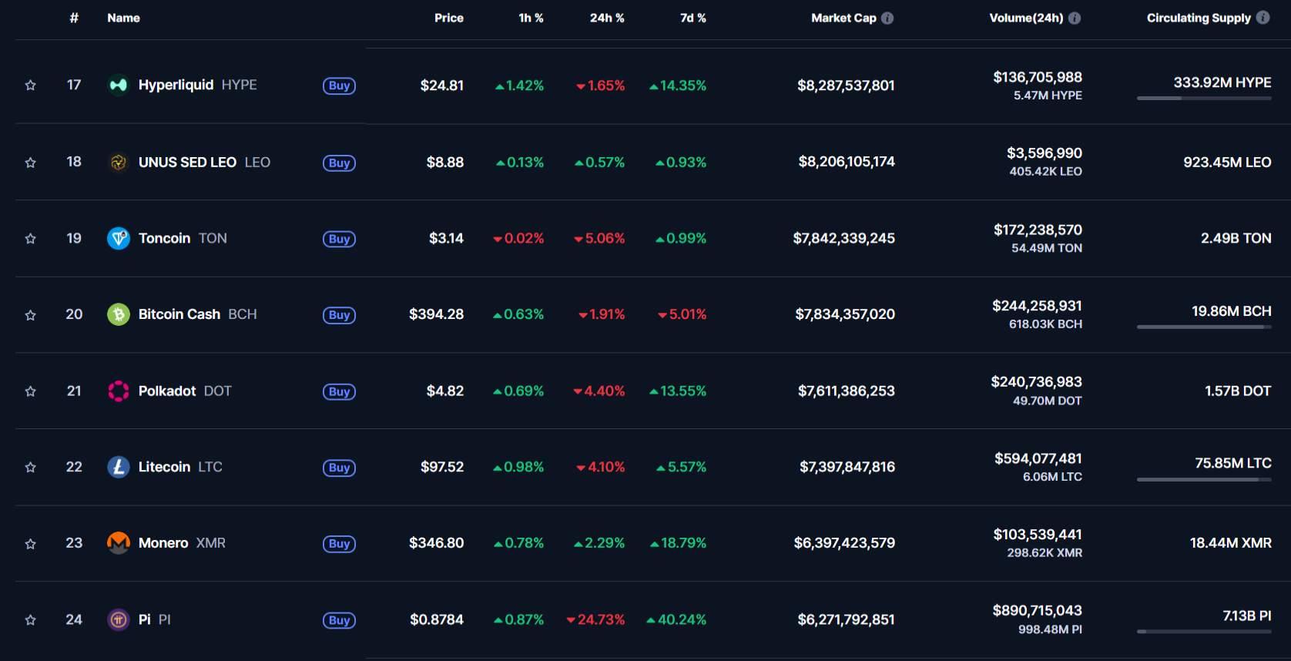The image size is (1291, 661).
Task: Click Buy beside Pi
Action: point(339,620)
